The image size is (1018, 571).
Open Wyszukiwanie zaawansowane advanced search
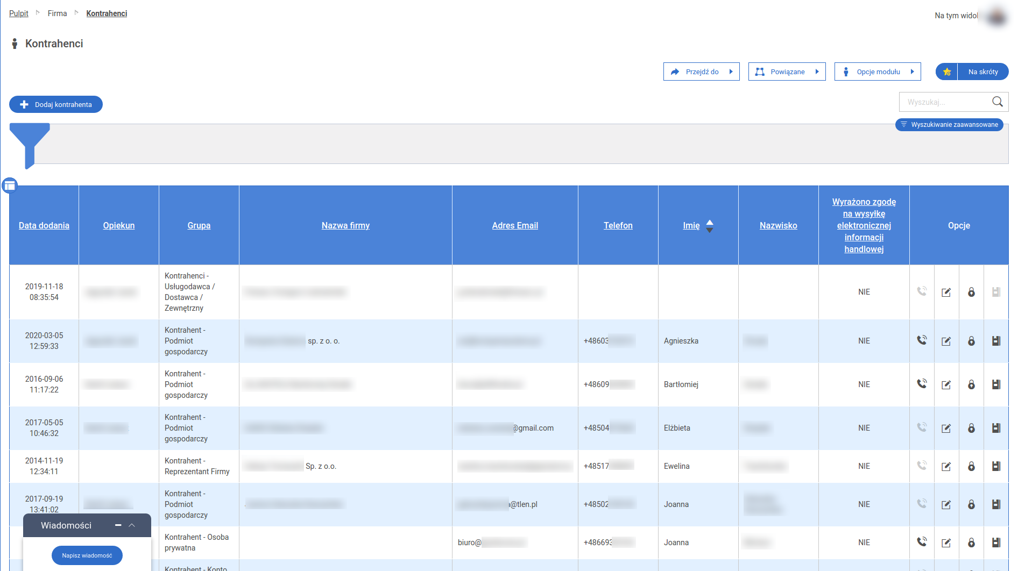click(x=949, y=125)
